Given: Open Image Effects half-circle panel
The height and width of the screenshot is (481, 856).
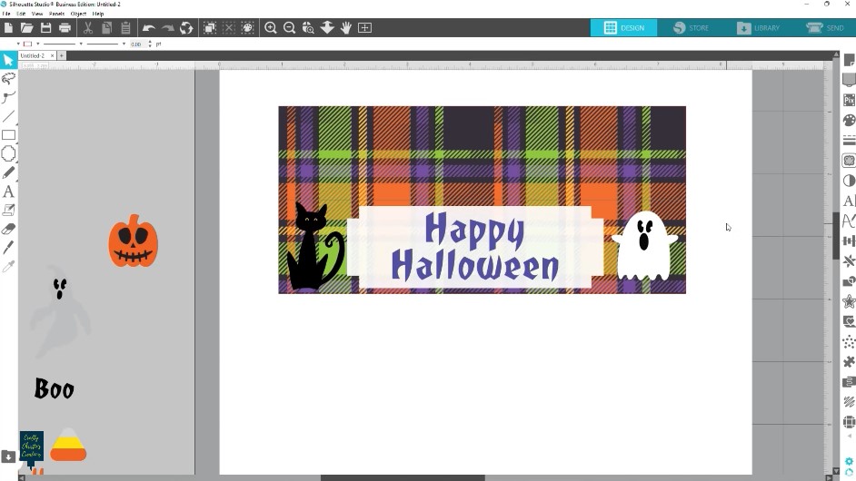Looking at the screenshot, I should [849, 181].
